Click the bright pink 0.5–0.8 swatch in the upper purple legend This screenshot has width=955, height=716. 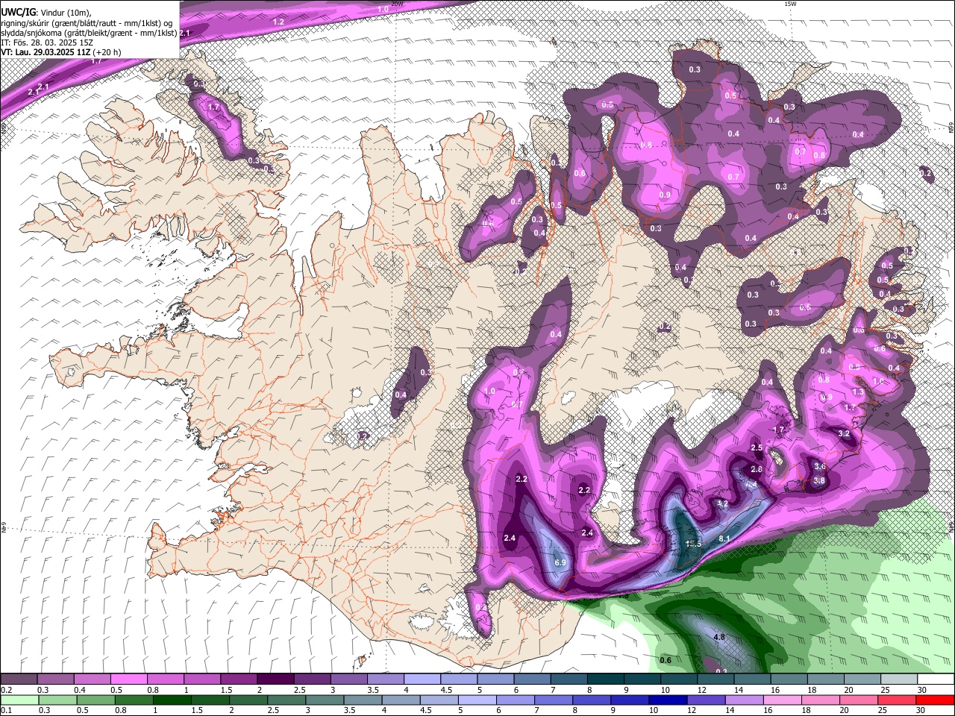(x=129, y=679)
